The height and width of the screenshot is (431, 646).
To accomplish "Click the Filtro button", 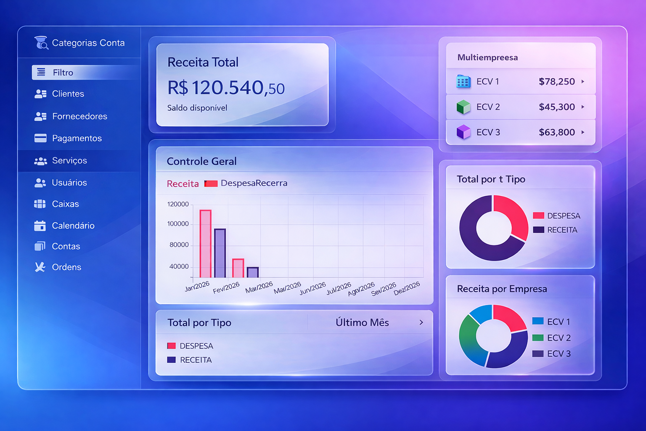I will [63, 72].
